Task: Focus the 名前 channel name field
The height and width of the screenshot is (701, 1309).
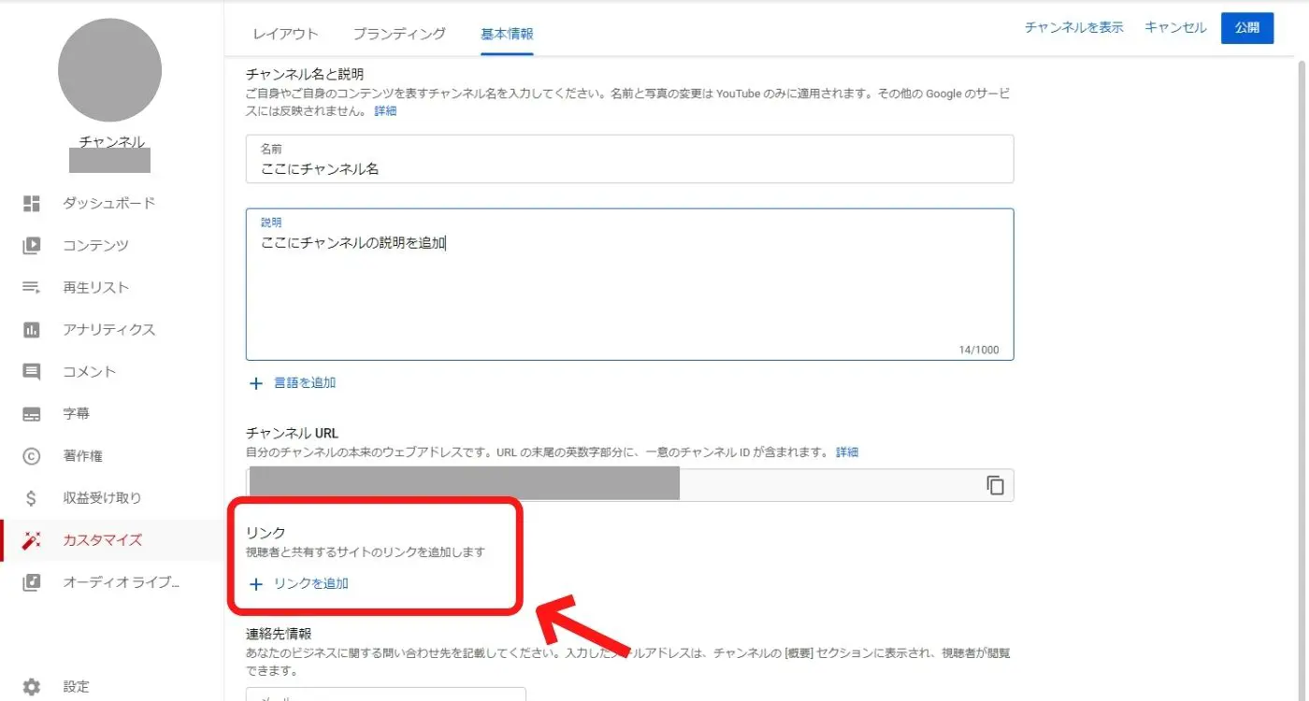Action: (630, 159)
